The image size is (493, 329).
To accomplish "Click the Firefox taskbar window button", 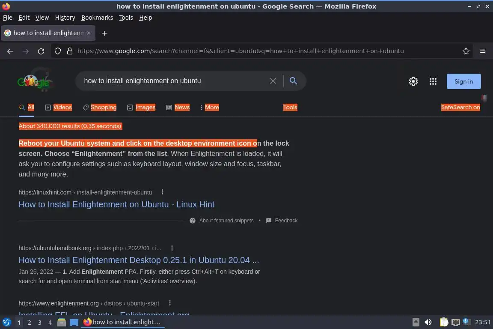I will pos(123,322).
